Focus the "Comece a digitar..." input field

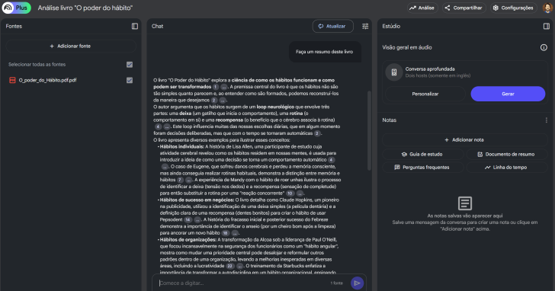(x=242, y=283)
